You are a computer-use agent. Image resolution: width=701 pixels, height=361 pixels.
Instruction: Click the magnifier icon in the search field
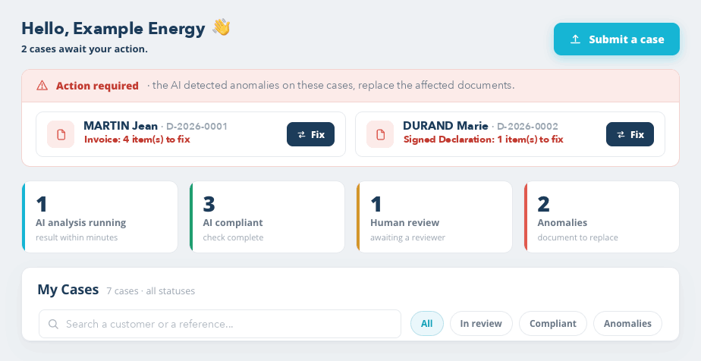pyautogui.click(x=53, y=324)
